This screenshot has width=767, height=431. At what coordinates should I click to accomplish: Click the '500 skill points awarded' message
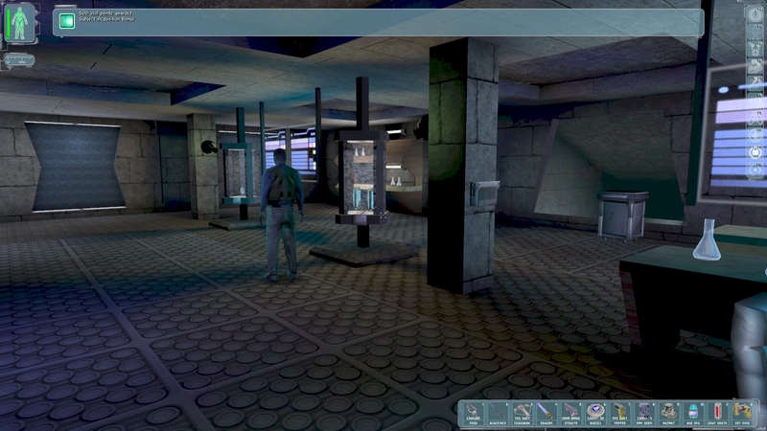pos(105,13)
